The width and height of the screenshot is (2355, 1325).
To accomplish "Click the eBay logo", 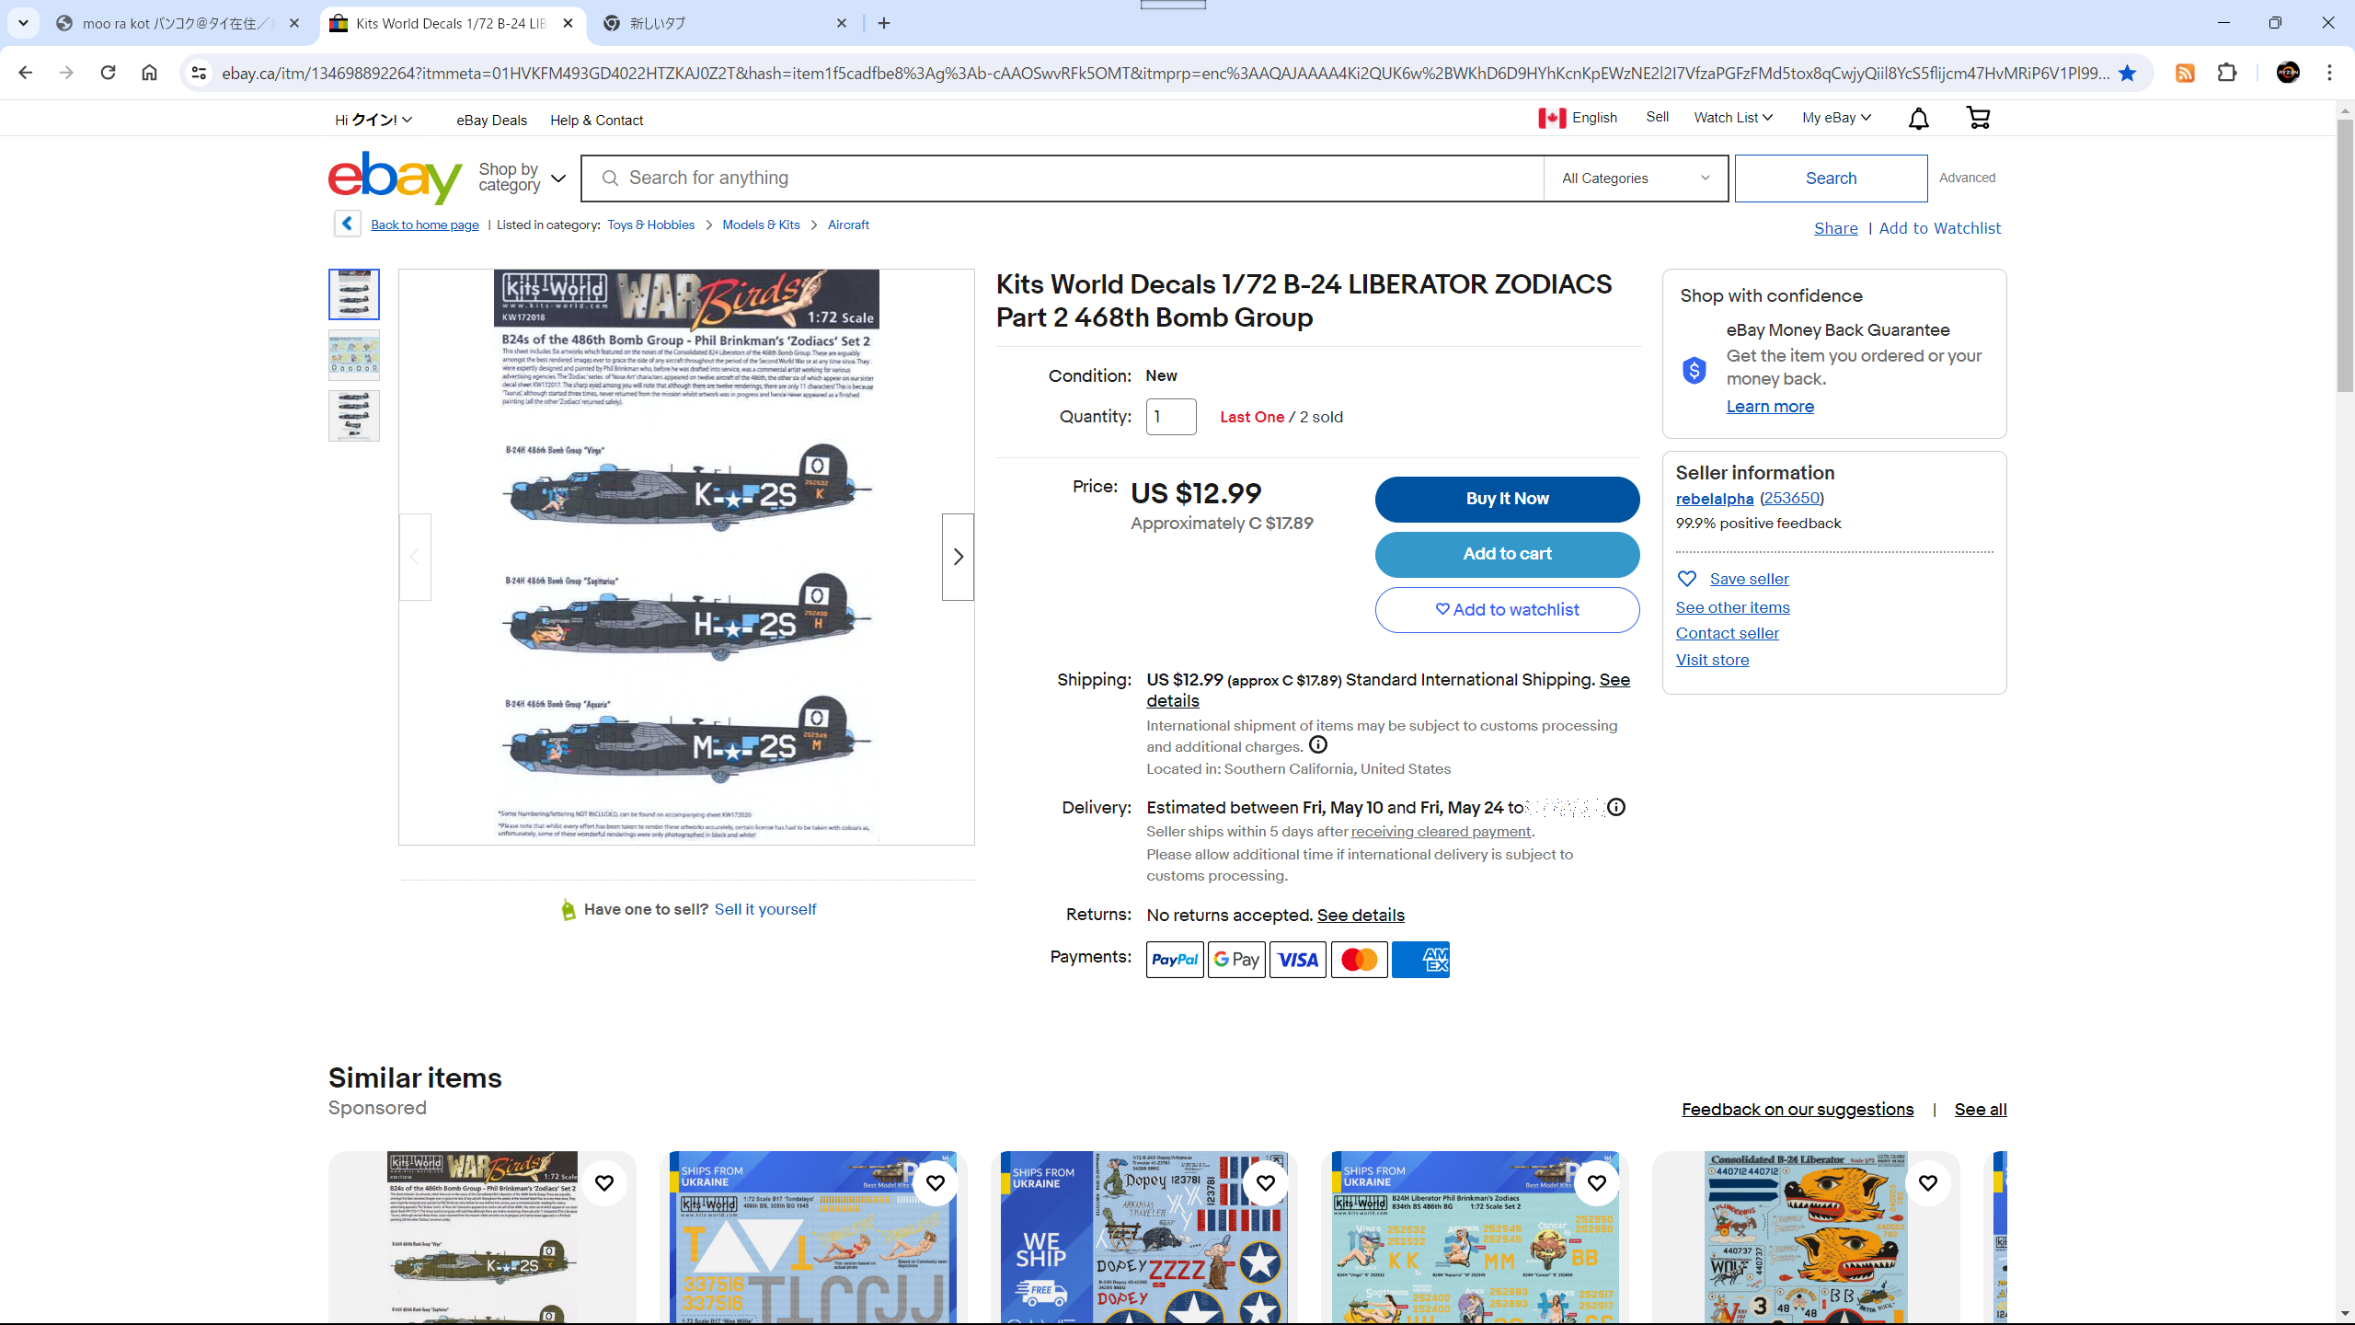I will pos(395,178).
